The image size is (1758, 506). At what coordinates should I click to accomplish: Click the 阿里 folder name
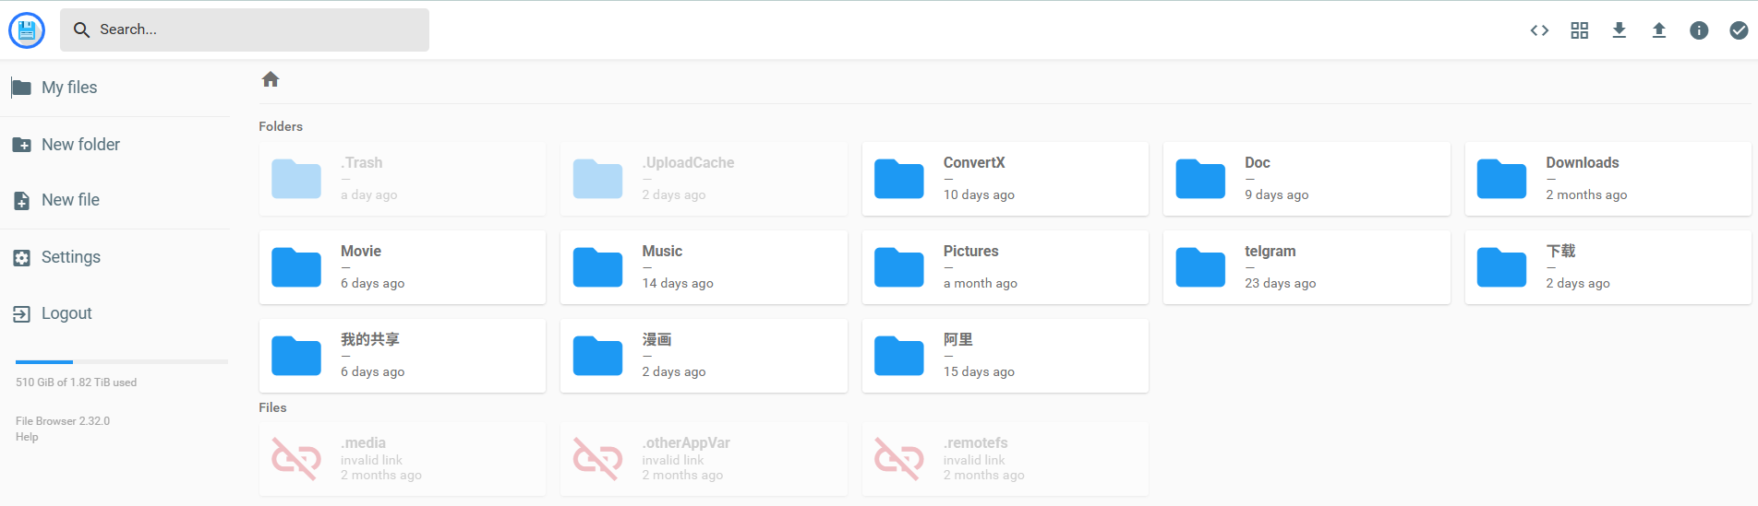pos(958,339)
